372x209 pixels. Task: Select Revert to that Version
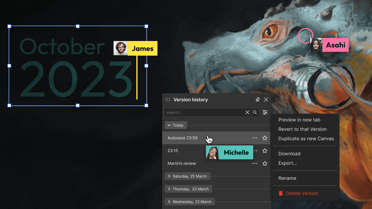pyautogui.click(x=302, y=129)
